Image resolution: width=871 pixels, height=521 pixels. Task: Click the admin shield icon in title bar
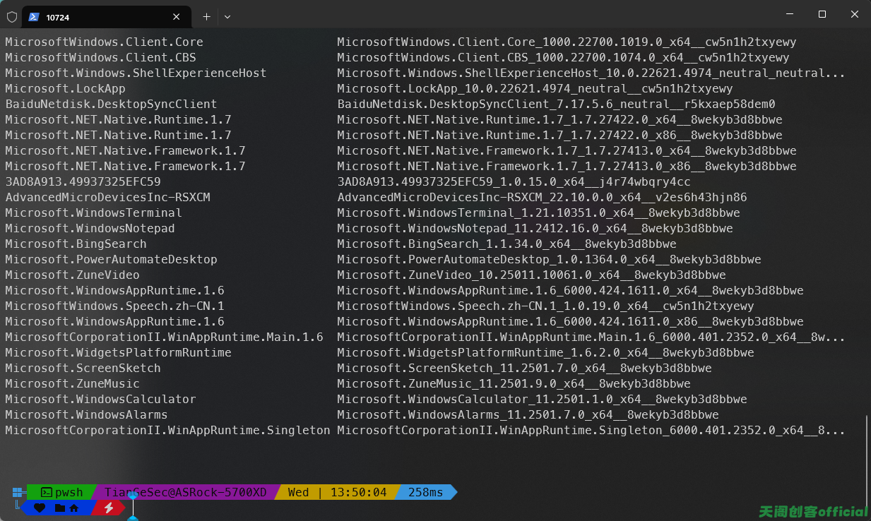coord(11,16)
